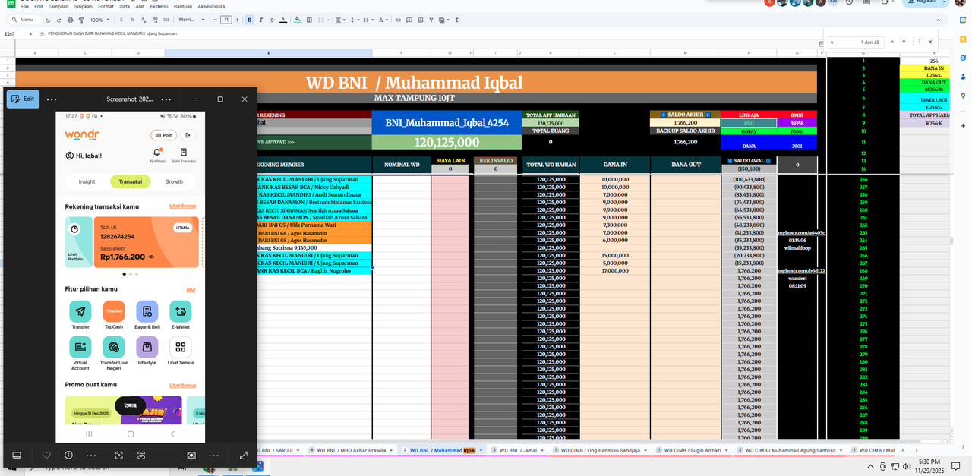Apply currency format to cells

pyautogui.click(x=121, y=20)
